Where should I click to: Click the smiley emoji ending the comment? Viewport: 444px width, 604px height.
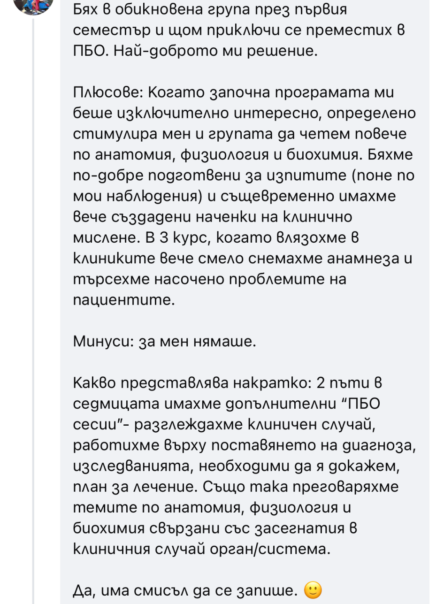click(313, 590)
